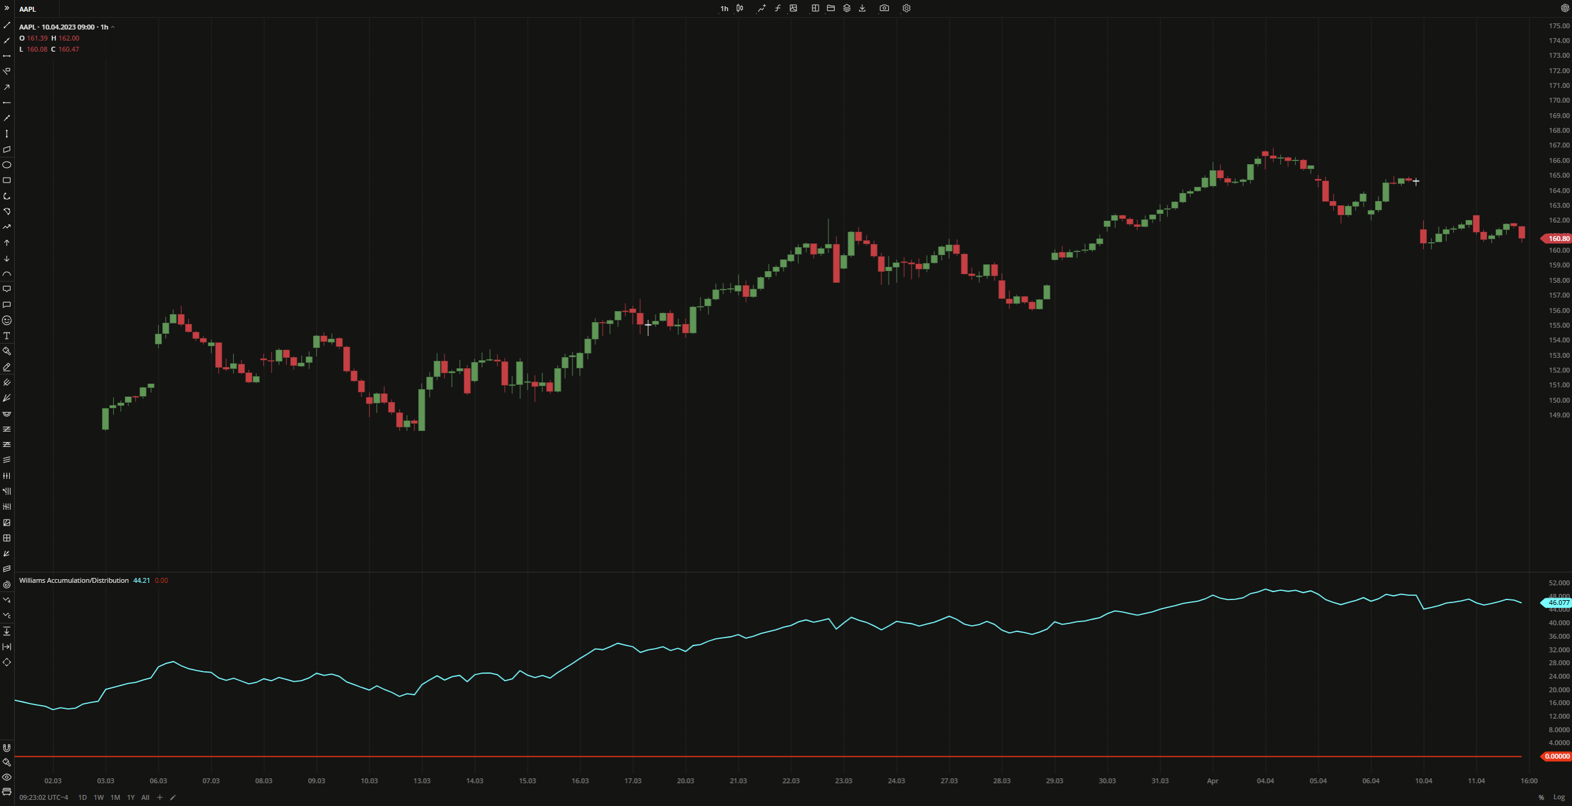Select the Gann grid tool
The image size is (1572, 806).
[x=7, y=538]
